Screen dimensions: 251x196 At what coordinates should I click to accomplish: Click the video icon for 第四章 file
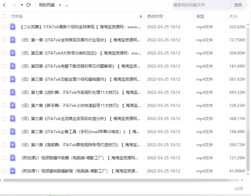pos(13,66)
